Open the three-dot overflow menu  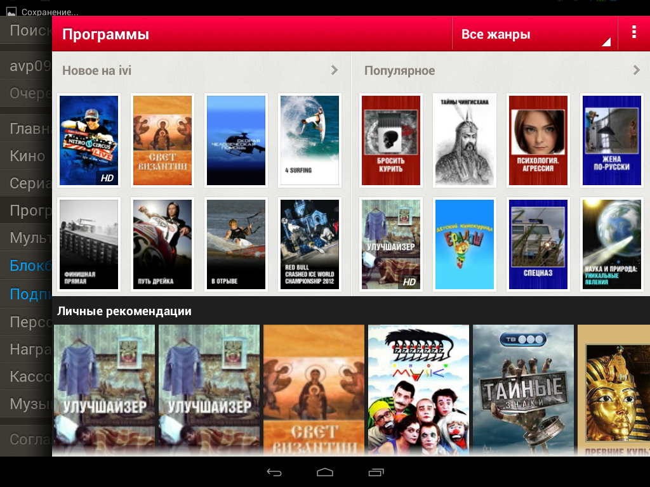point(633,33)
